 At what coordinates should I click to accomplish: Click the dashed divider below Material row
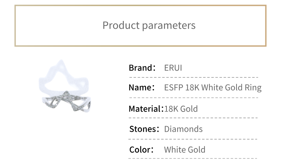193,118
